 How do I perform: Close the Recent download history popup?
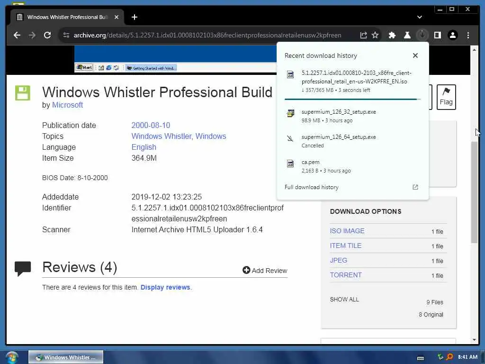pyautogui.click(x=415, y=55)
